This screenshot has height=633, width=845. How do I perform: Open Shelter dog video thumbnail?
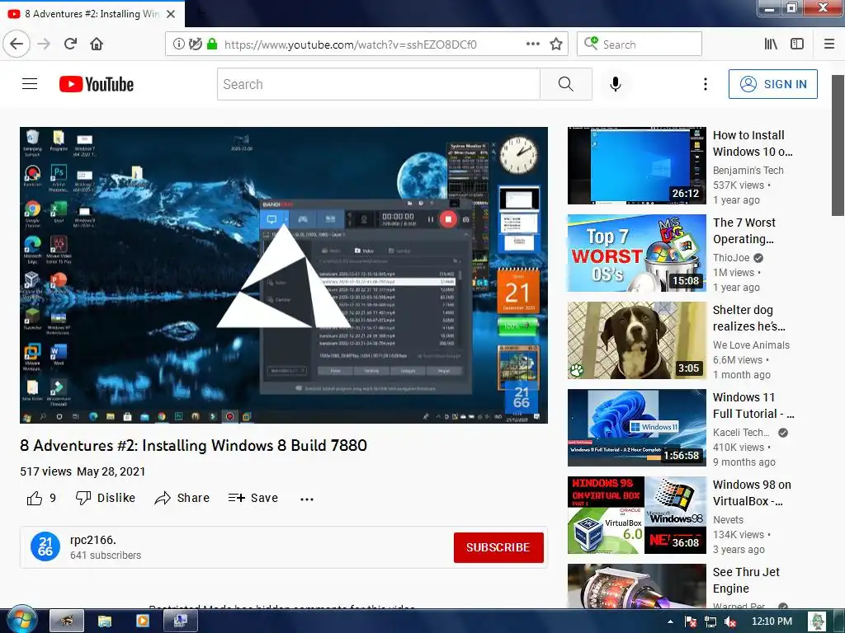(x=636, y=340)
